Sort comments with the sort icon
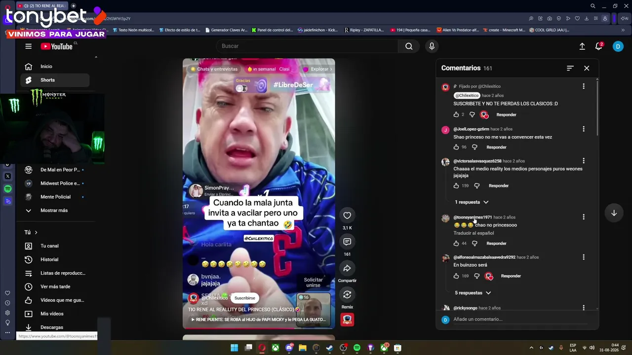632x355 pixels. pyautogui.click(x=570, y=68)
